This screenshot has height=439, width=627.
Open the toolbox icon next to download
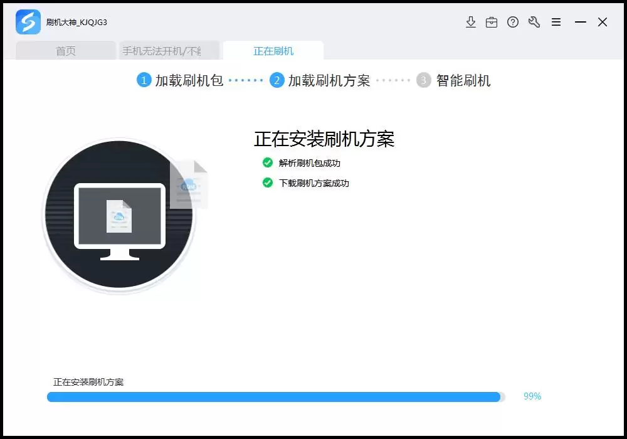tap(492, 21)
